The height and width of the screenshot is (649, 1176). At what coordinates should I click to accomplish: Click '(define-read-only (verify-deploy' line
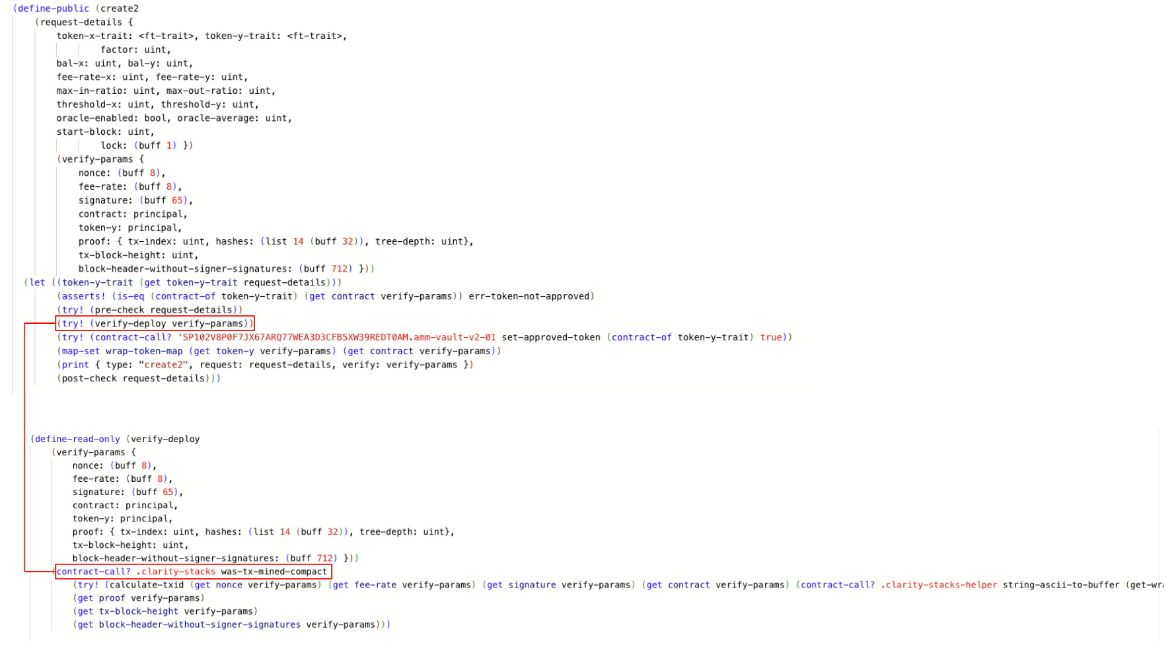115,439
